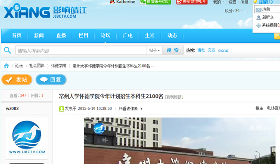Click the red Weibo account binding button
The height and width of the screenshot is (164, 280).
pyautogui.click(x=192, y=2)
